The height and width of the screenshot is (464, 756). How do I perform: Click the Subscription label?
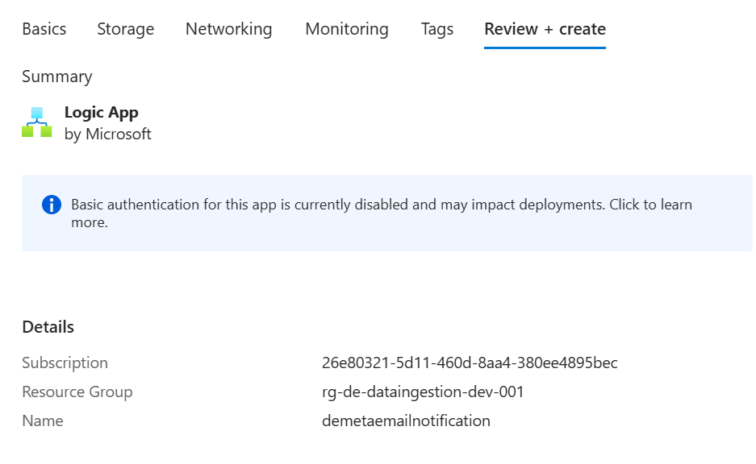(65, 362)
